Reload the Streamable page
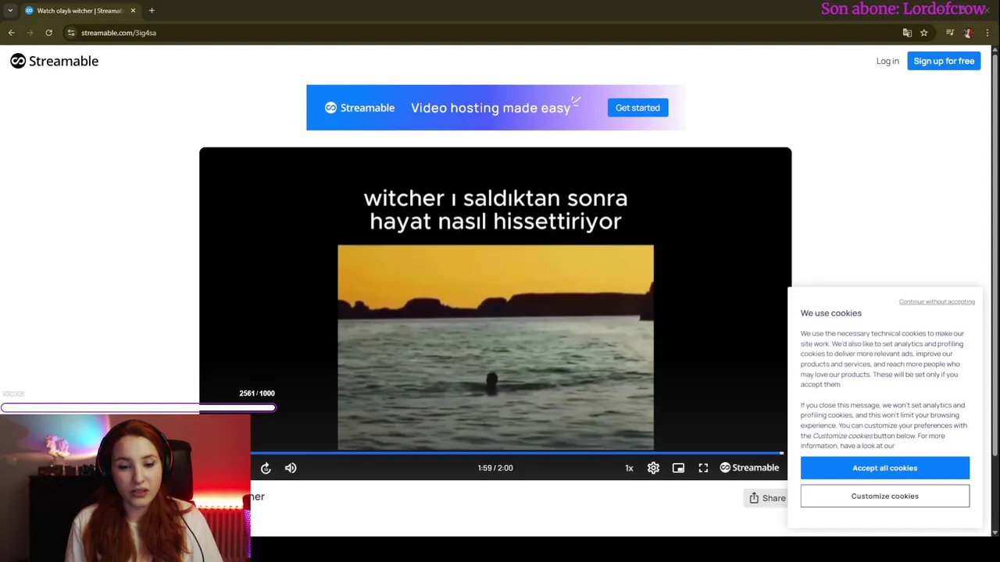 pos(48,33)
